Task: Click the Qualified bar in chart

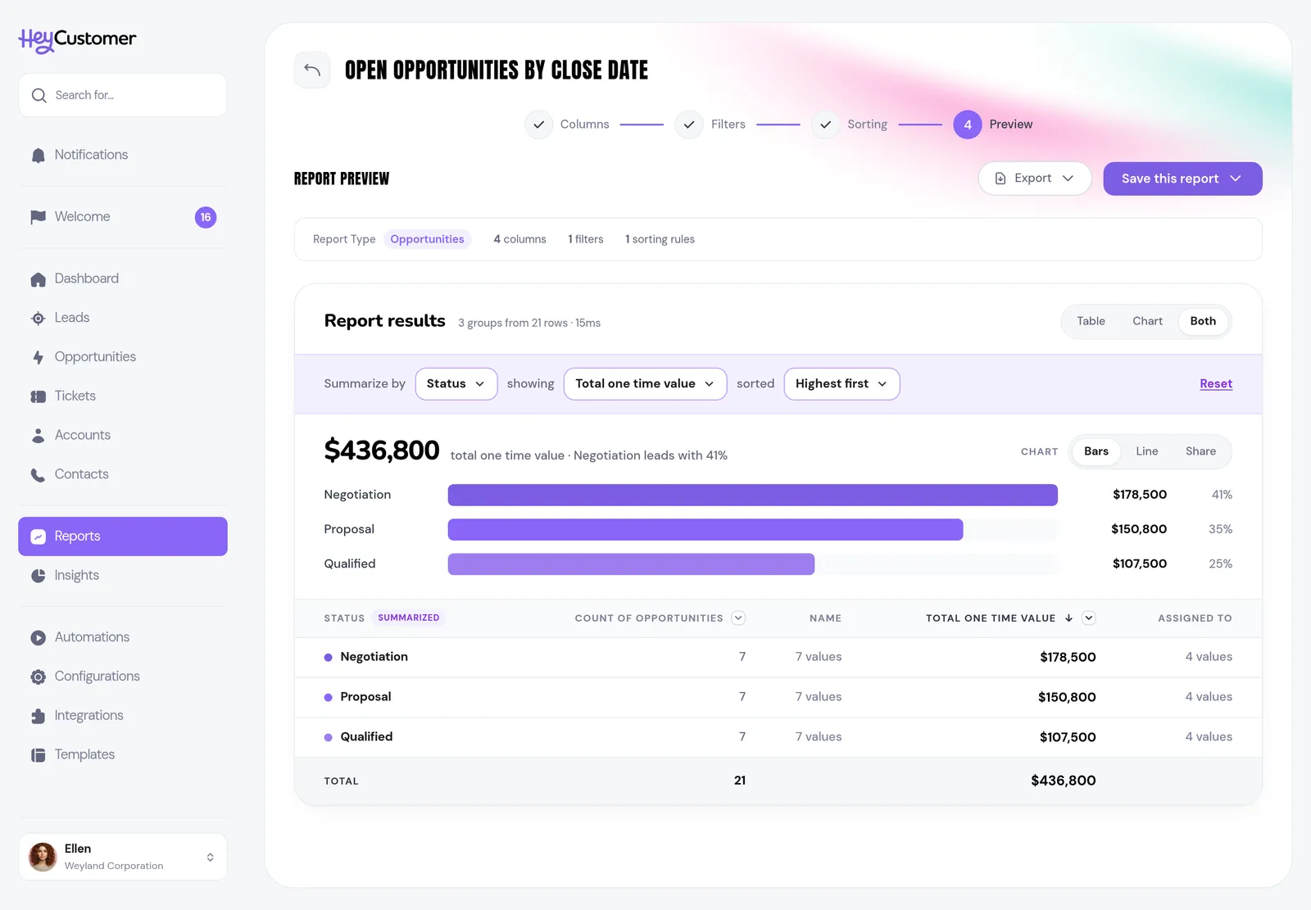Action: pos(631,564)
